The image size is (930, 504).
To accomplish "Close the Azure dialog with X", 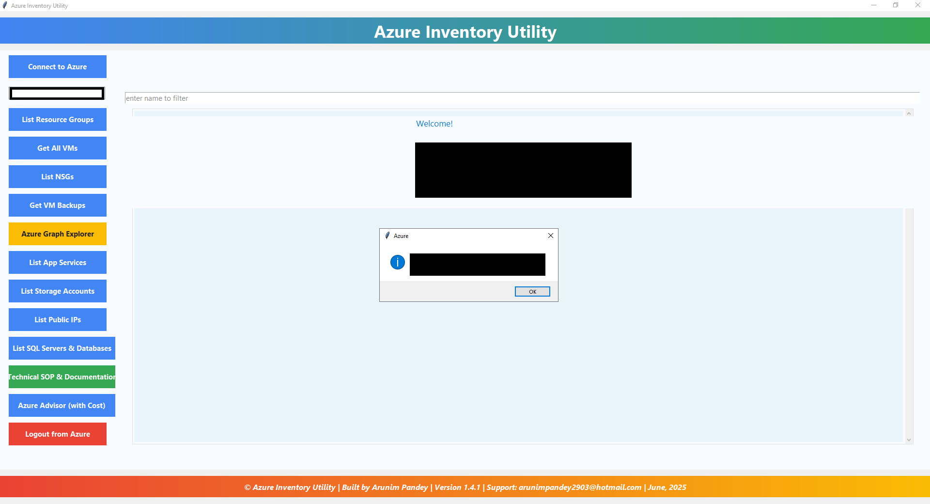I will click(x=550, y=236).
